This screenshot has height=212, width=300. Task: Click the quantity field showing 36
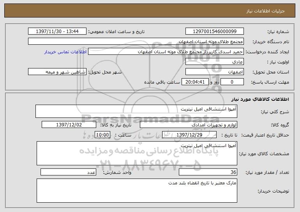click(x=208, y=172)
